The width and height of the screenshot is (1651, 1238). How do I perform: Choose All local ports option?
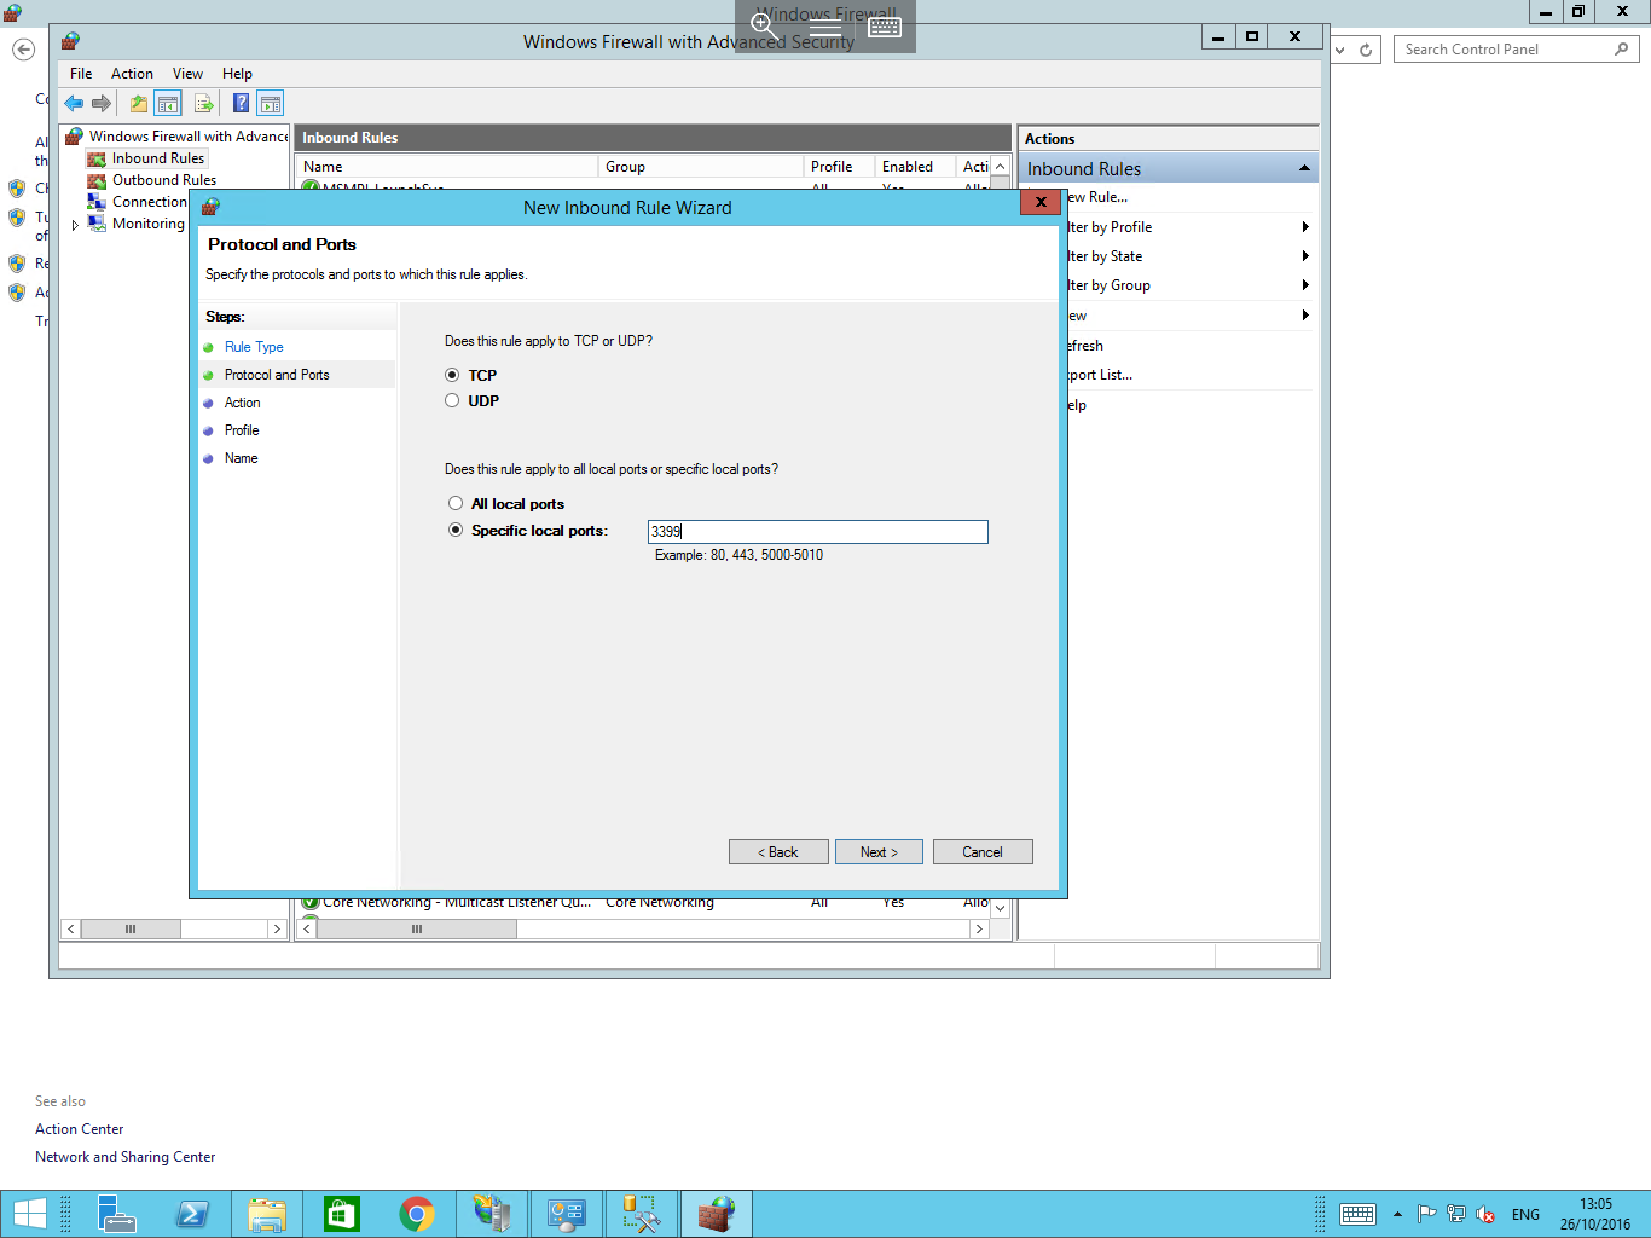(x=455, y=502)
